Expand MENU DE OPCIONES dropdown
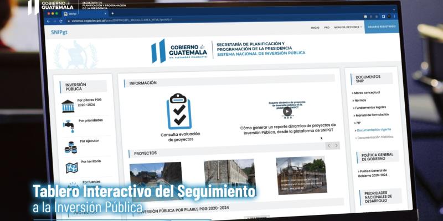This screenshot has width=443, height=221. (348, 27)
